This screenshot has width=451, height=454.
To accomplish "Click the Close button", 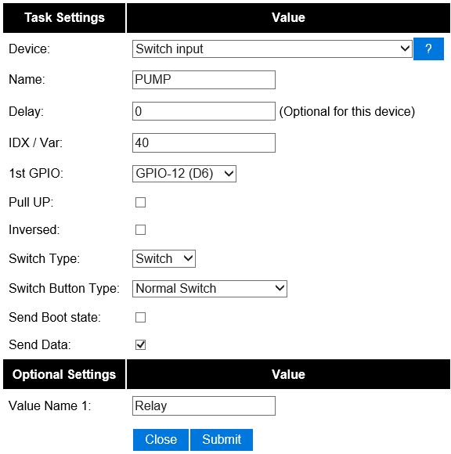I will [161, 440].
